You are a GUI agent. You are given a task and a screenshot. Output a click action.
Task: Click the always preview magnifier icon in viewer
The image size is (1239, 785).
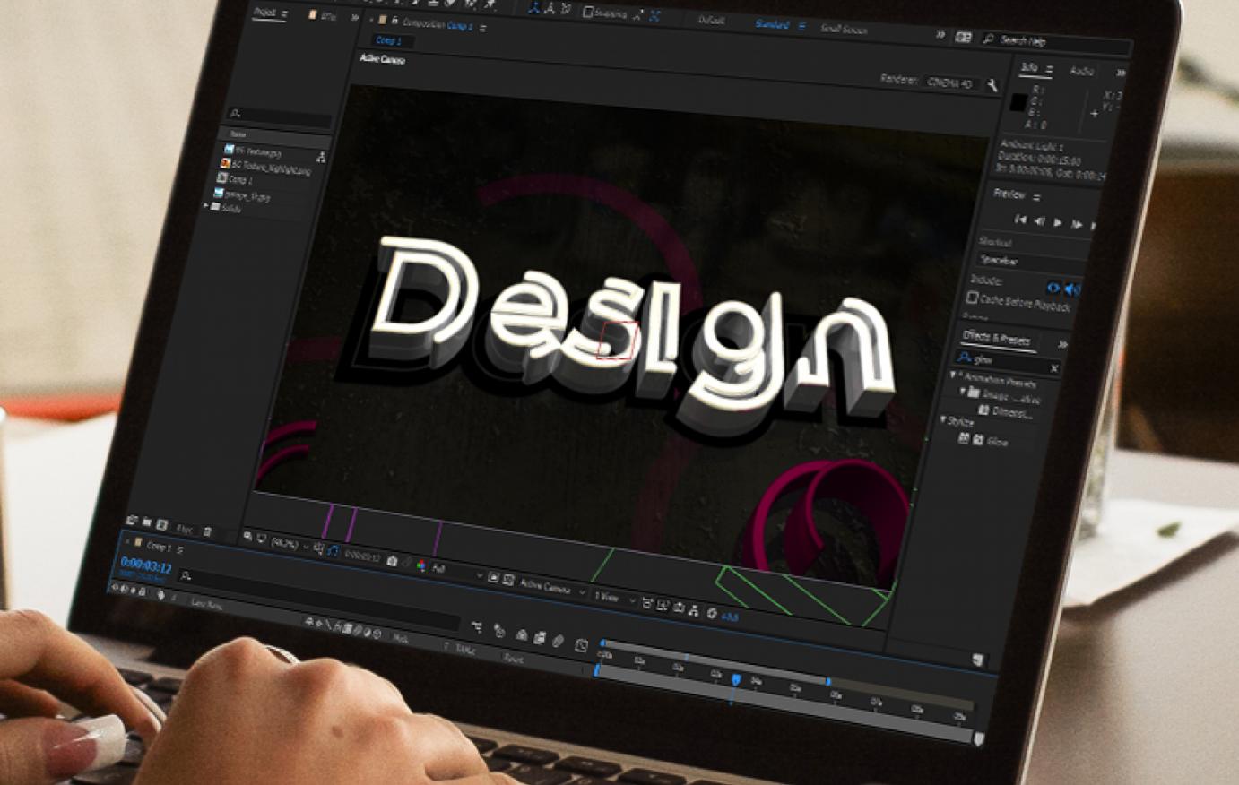click(x=248, y=536)
